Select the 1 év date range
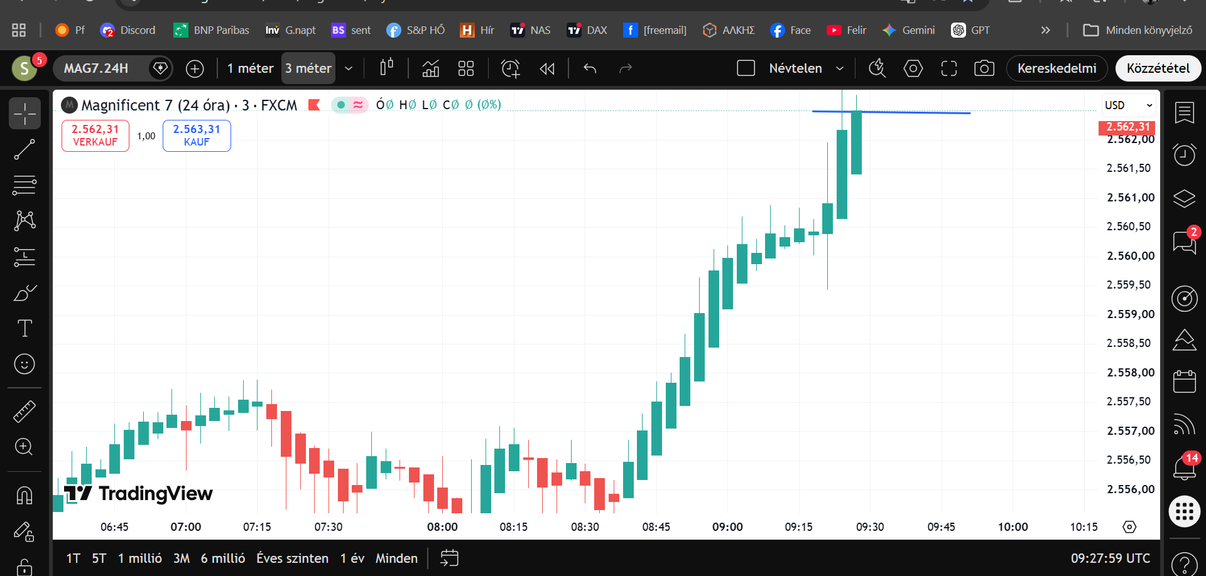The width and height of the screenshot is (1206, 576). 352,558
